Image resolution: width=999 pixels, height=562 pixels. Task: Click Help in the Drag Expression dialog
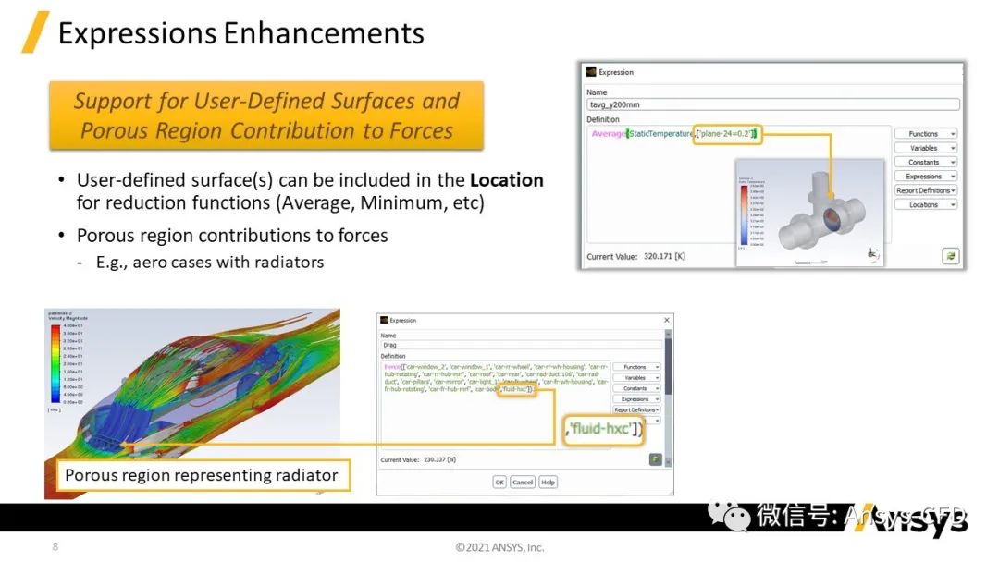(548, 482)
